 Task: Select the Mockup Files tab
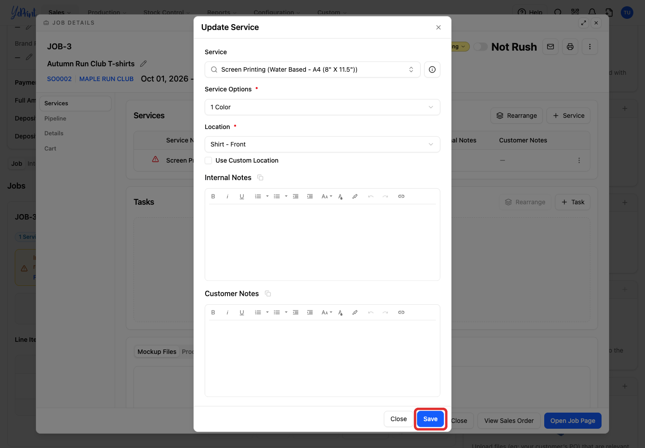coord(157,352)
